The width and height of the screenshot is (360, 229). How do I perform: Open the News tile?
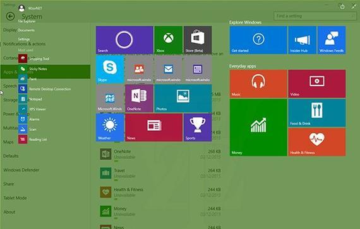(x=154, y=128)
